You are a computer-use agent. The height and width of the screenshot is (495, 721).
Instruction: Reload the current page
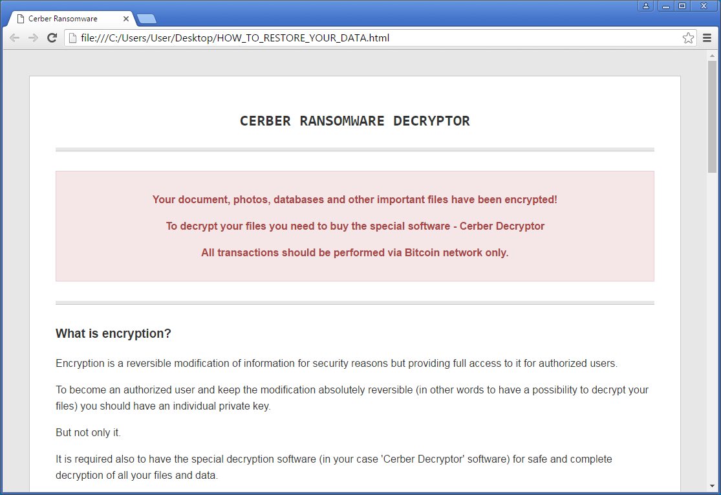[x=52, y=38]
